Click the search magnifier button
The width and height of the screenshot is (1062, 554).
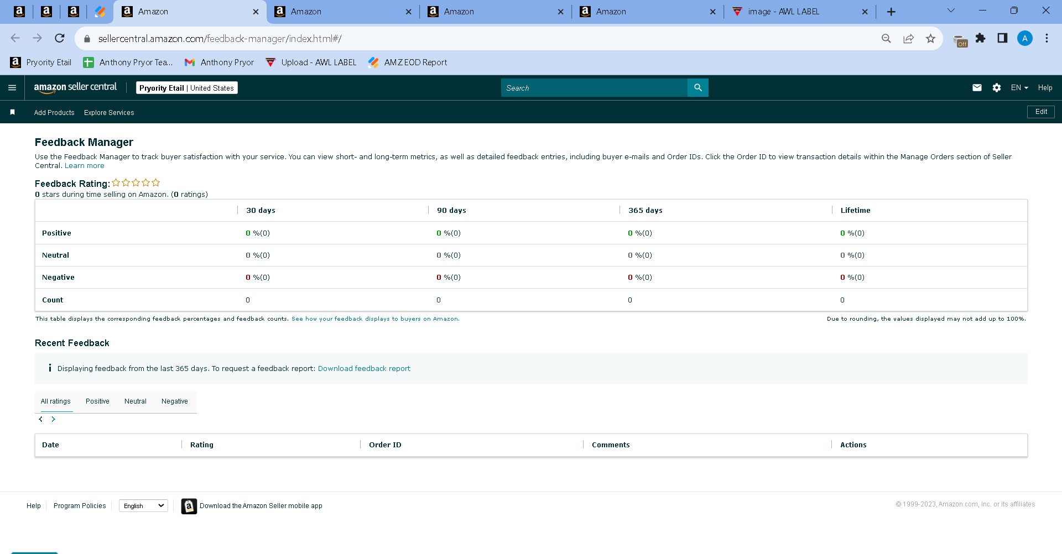click(698, 87)
